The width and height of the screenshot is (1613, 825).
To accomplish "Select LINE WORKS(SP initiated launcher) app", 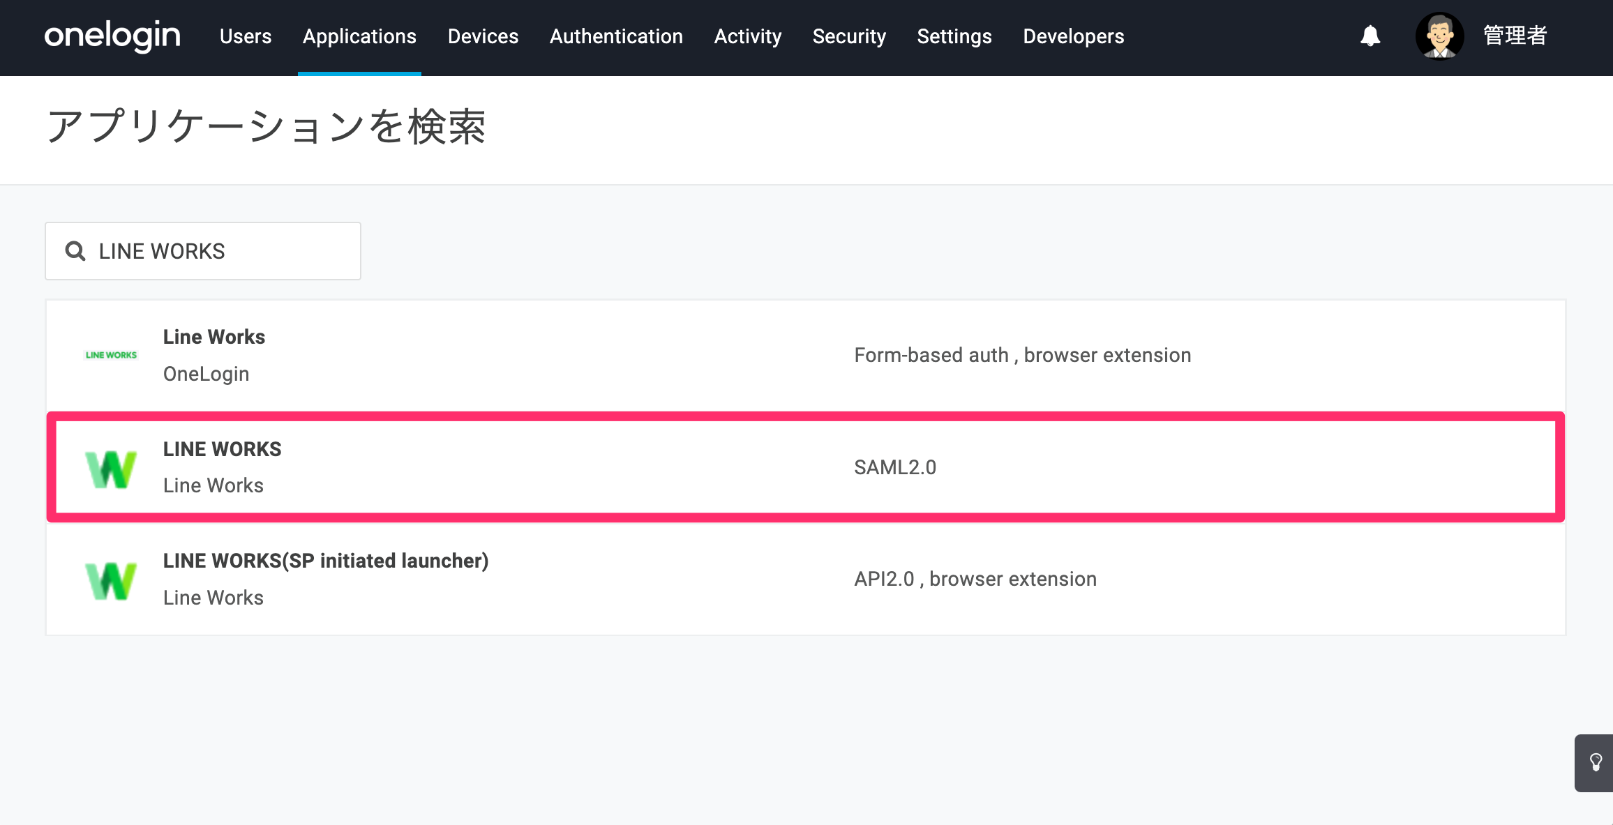I will (x=806, y=580).
